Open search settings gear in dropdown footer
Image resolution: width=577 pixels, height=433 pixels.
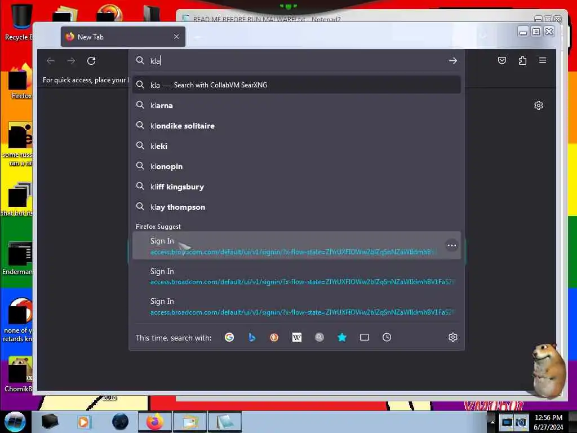(x=453, y=337)
